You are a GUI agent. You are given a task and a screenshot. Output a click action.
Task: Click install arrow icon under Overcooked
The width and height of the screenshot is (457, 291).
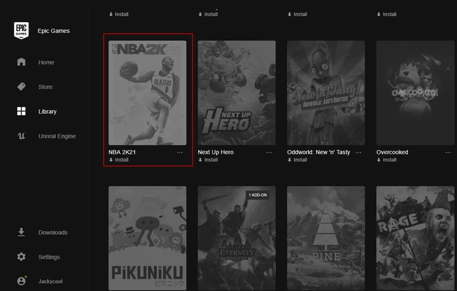point(378,160)
